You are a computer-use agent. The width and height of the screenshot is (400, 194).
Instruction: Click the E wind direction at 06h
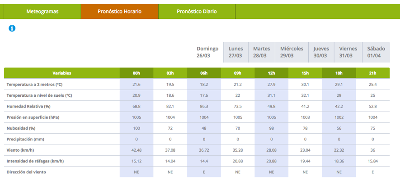pyautogui.click(x=204, y=172)
